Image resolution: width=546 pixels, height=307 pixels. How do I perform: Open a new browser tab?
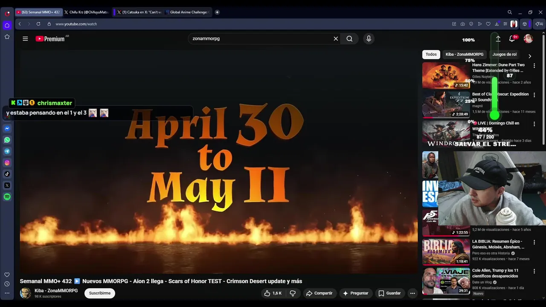(x=217, y=12)
